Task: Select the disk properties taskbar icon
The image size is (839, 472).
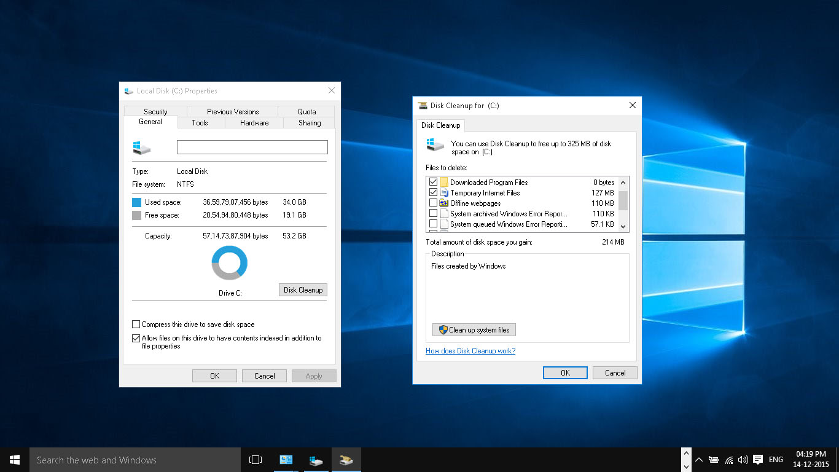Action: (x=316, y=460)
